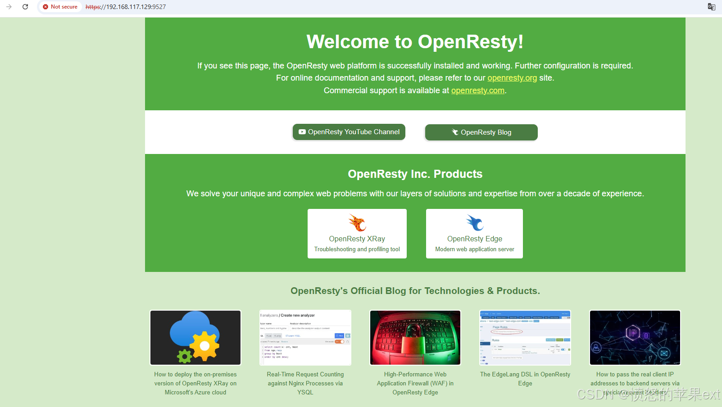Screen dimensions: 722x407
Task: Open 'Real-Time Request Counting' article link
Action: pyautogui.click(x=305, y=383)
